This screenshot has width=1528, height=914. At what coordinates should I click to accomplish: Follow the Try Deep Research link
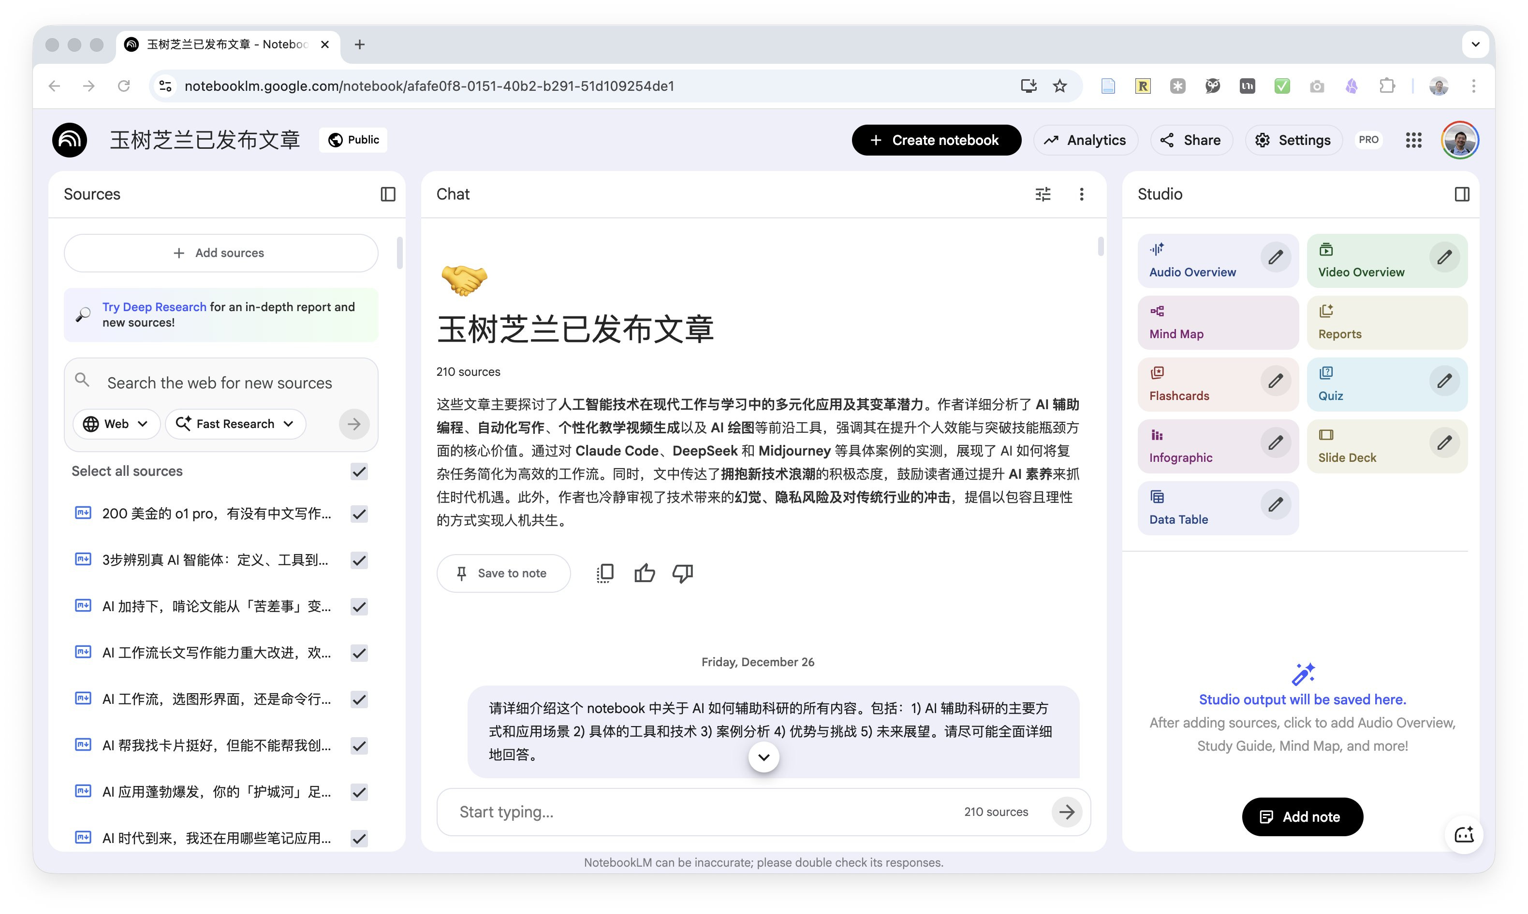coord(154,307)
